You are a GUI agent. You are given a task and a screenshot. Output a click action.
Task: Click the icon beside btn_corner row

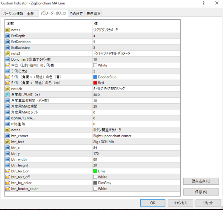(x=8, y=136)
